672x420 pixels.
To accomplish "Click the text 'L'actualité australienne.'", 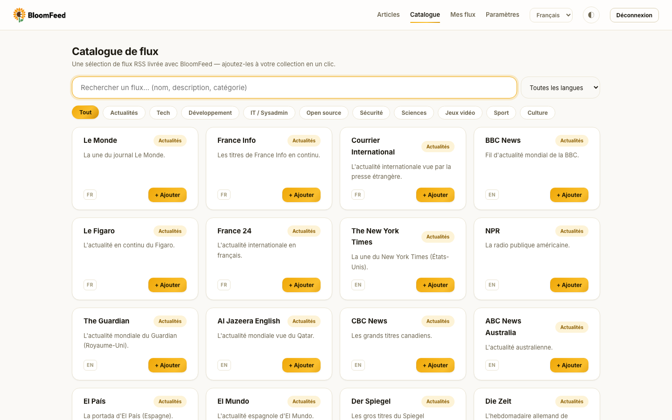I will point(519,348).
